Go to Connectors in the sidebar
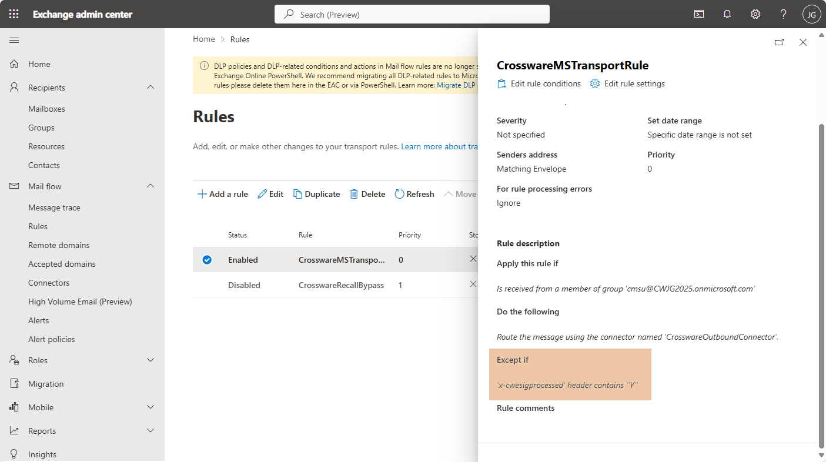This screenshot has width=826, height=462. click(49, 283)
